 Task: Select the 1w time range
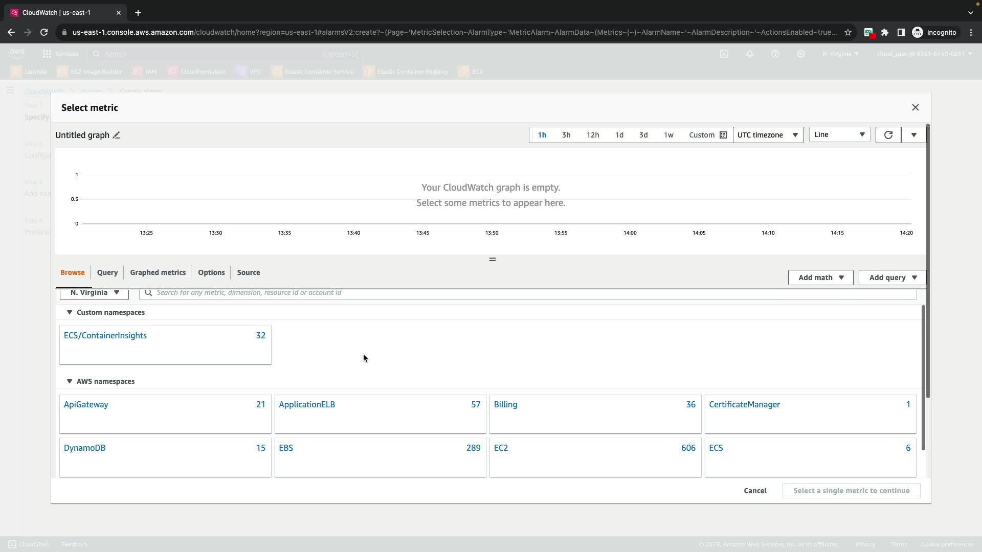point(668,135)
